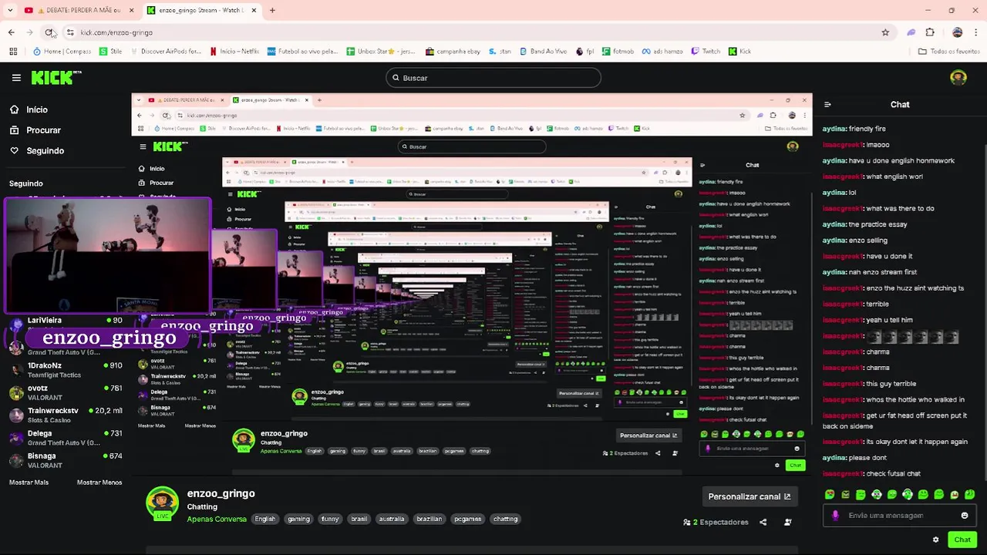Click enzoo_gringo channel avatar below the stream
Screen dimensions: 987x555
click(162, 503)
